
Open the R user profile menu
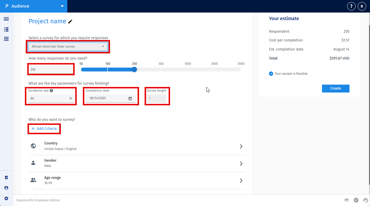(362, 6)
